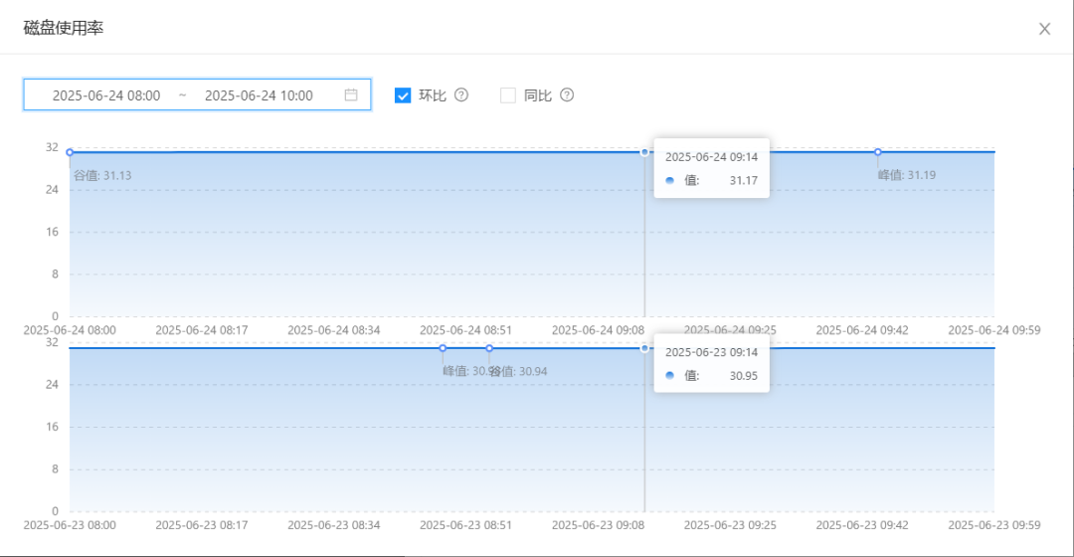The image size is (1074, 557).
Task: Click axis label 2025-06-24 09:59
Action: [x=993, y=330]
